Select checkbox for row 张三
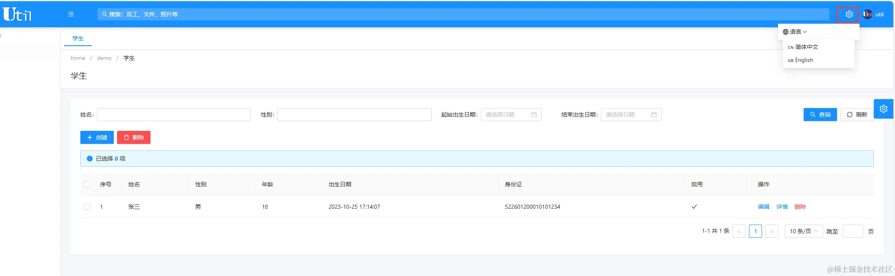 coord(87,207)
